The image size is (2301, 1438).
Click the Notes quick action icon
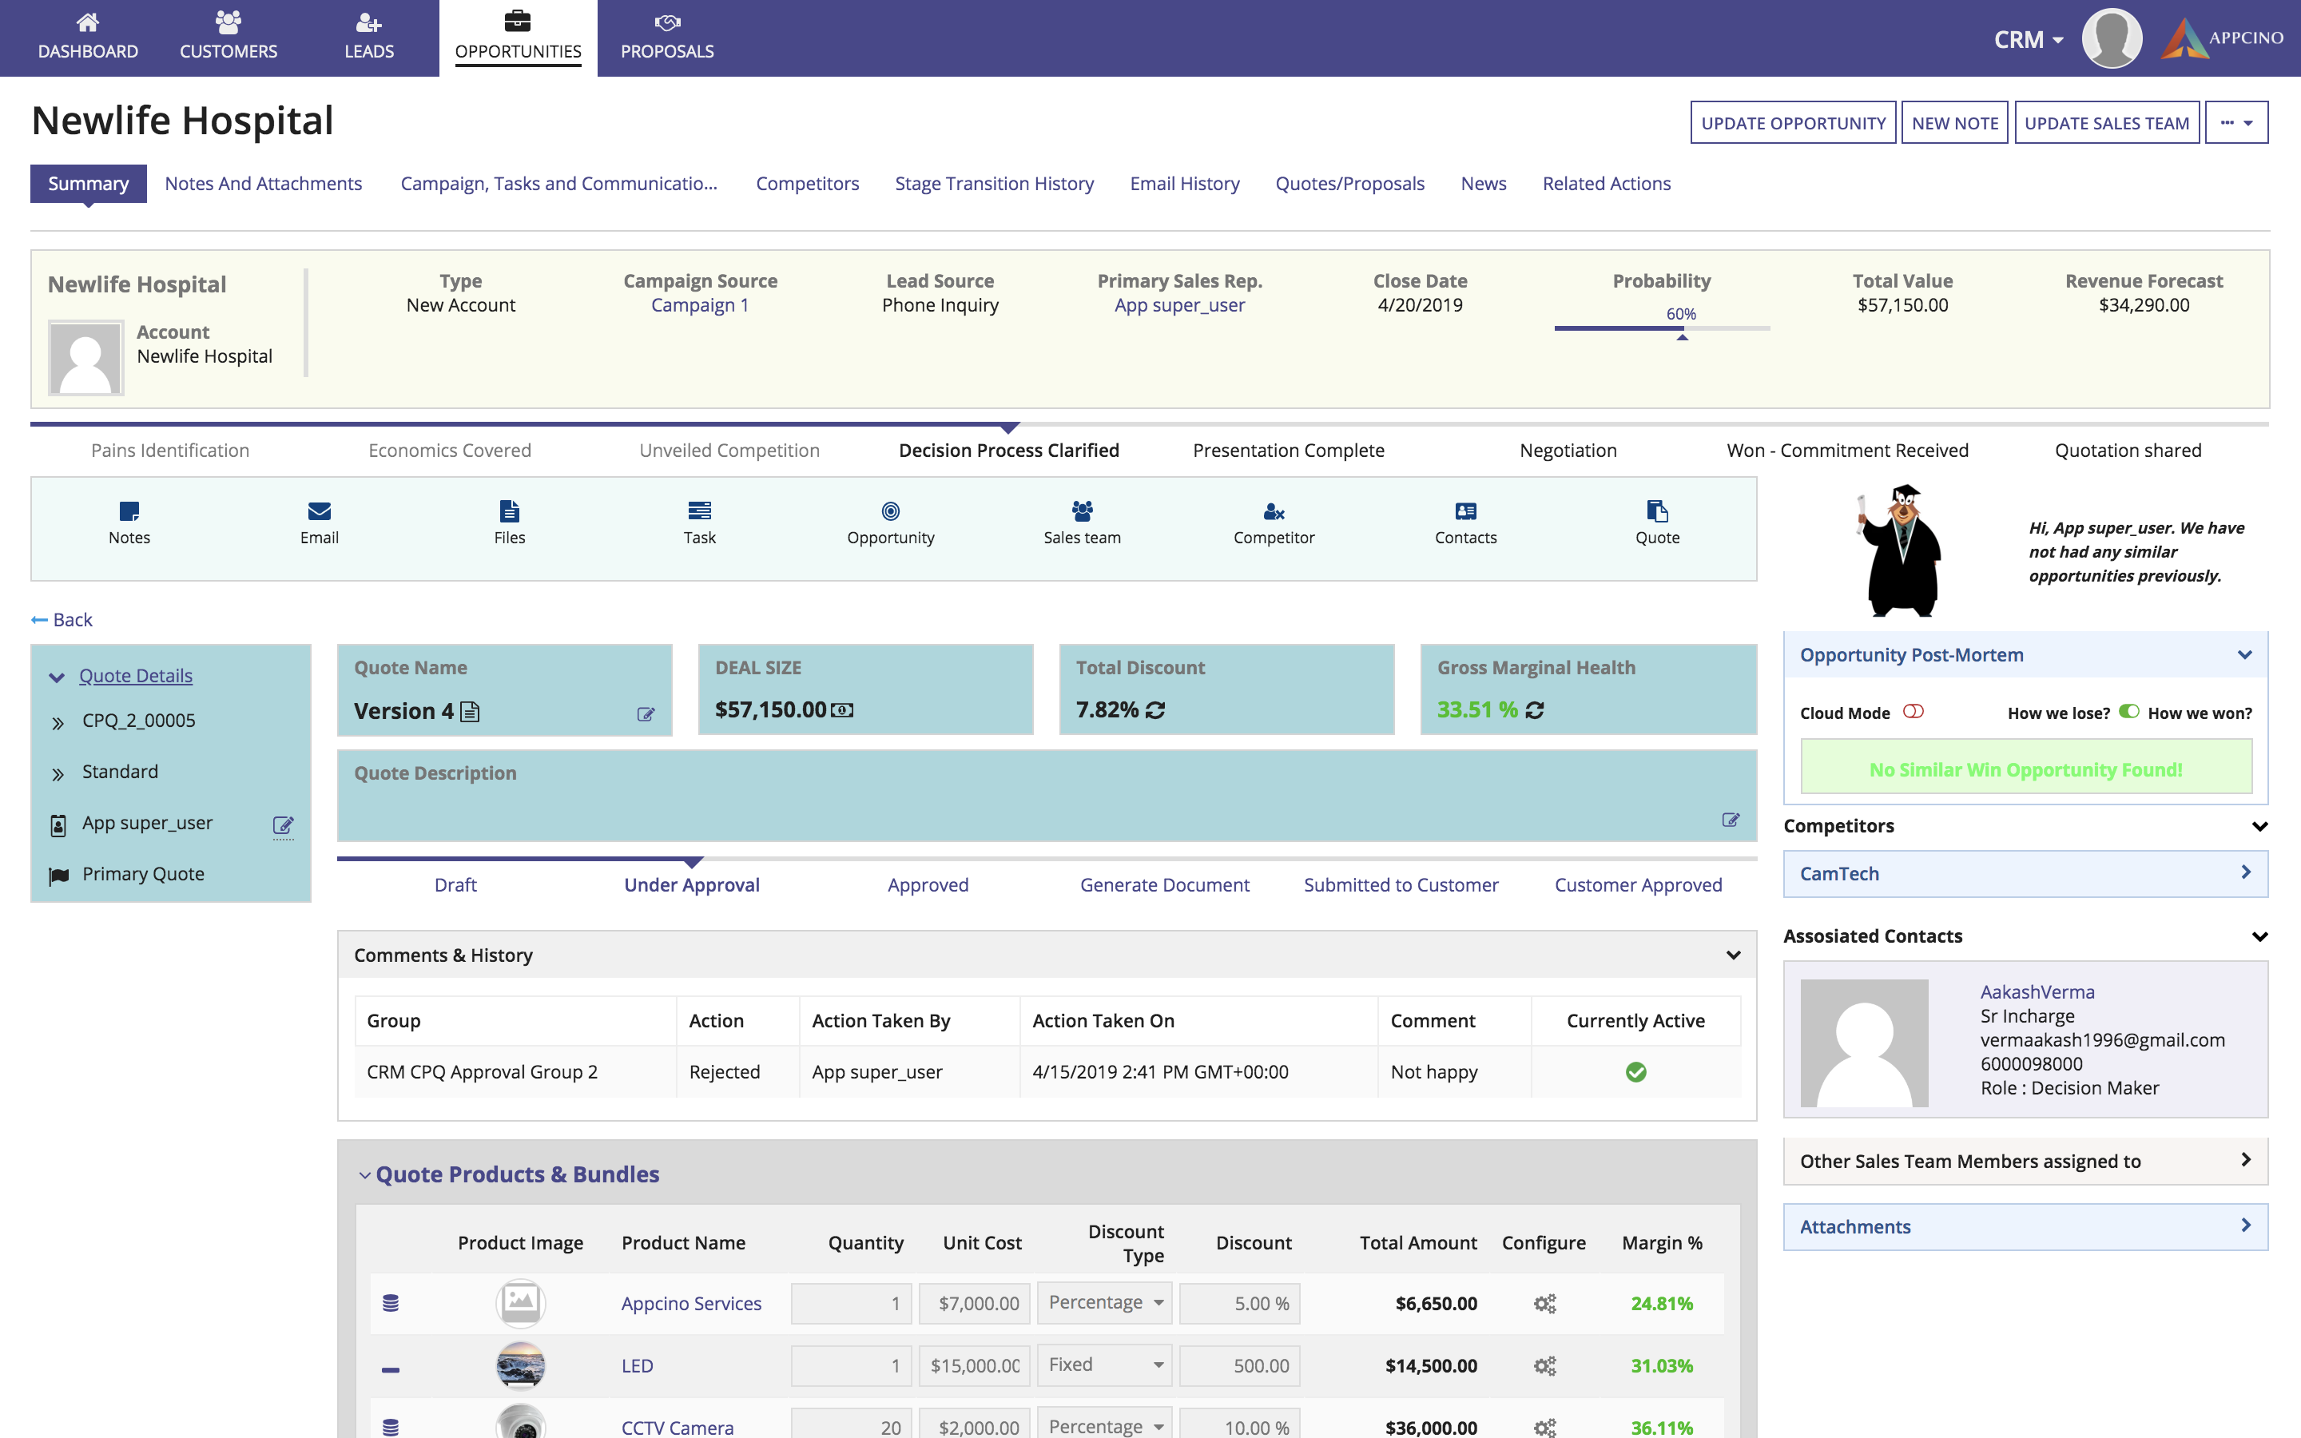(129, 511)
